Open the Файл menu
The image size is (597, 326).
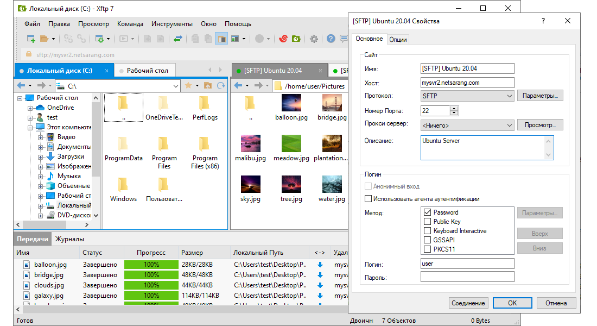point(33,24)
